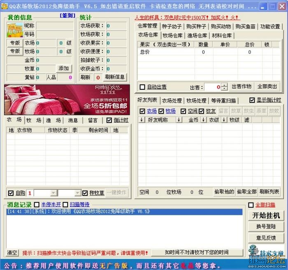Screen dimensions: 288x270
Task: Toggle the 空间 checkbox
Action: point(183,111)
